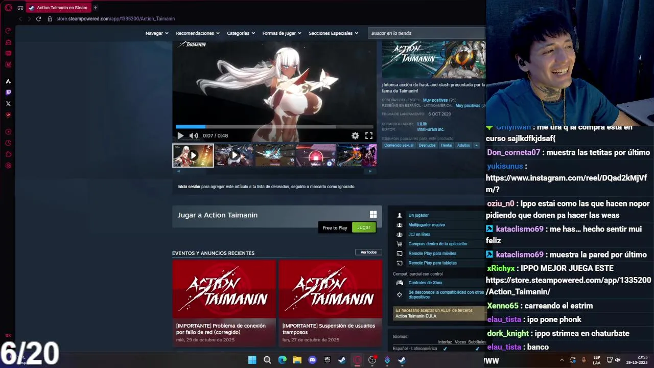Open the Windows Start menu
654x368 pixels.
pos(252,360)
